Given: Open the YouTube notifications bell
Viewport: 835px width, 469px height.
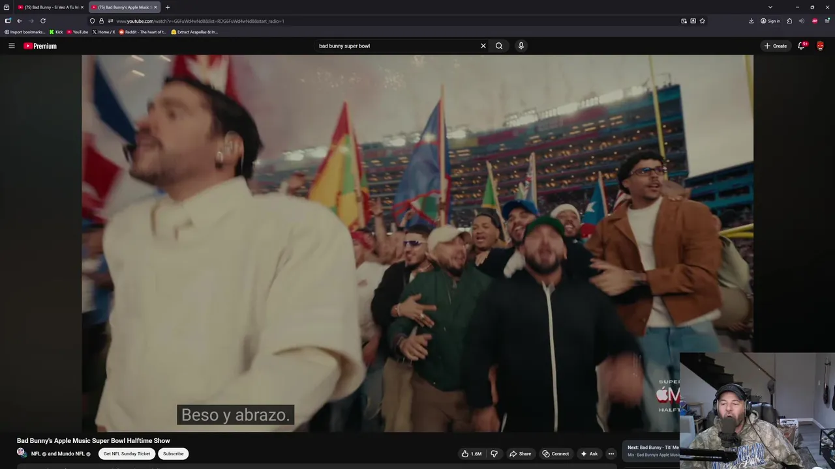Looking at the screenshot, I should pyautogui.click(x=802, y=46).
